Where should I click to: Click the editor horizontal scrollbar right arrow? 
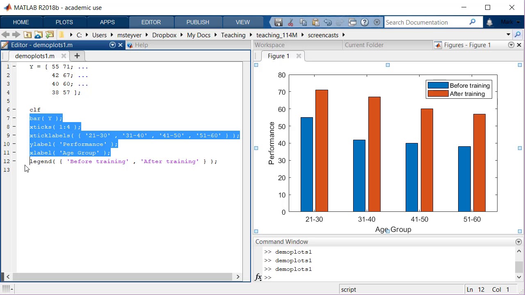click(x=238, y=277)
